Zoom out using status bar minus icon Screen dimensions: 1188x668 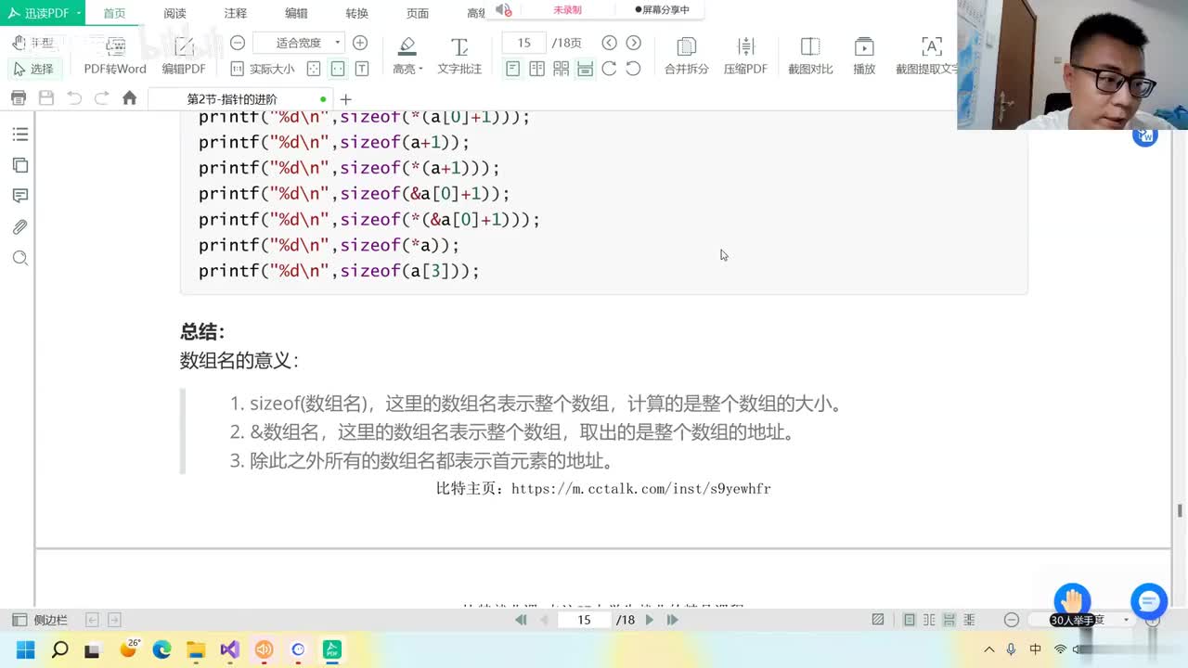point(1012,620)
